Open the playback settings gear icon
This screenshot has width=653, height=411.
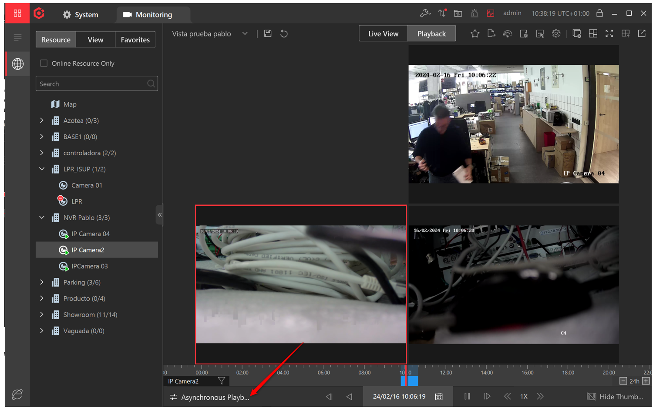pos(556,33)
